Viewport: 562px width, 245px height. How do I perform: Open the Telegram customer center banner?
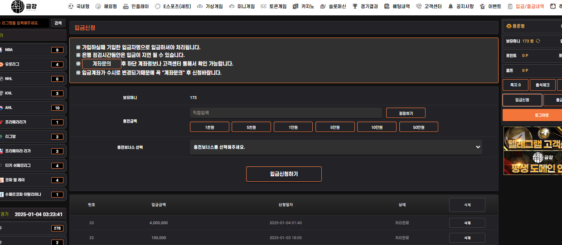click(x=533, y=139)
